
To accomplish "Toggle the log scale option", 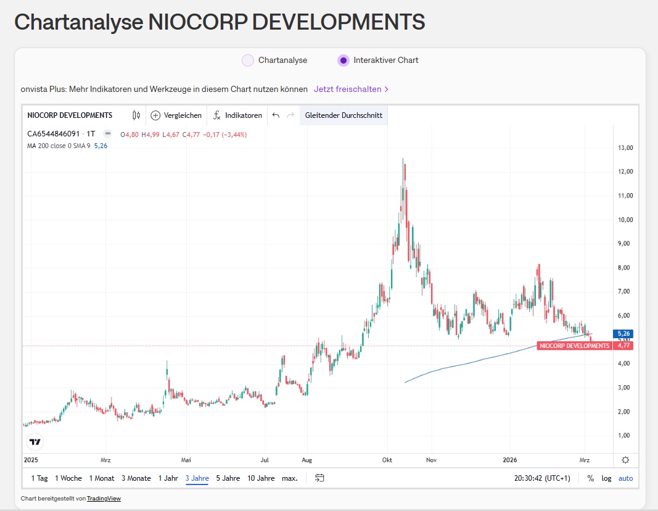I will 607,478.
